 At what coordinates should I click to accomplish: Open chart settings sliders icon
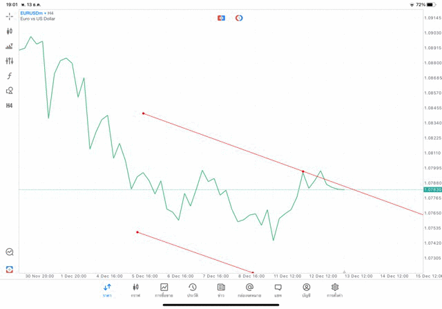(x=10, y=61)
